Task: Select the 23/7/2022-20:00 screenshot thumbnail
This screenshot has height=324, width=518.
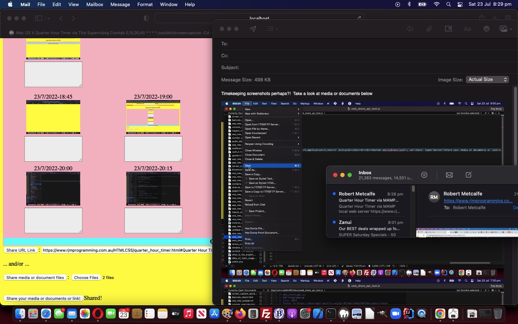Action: click(53, 189)
